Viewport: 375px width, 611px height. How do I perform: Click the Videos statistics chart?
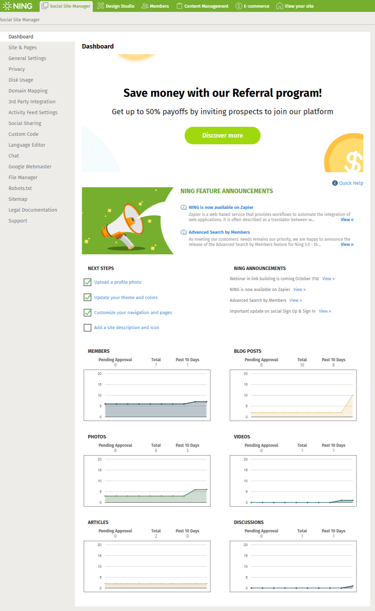tap(293, 481)
